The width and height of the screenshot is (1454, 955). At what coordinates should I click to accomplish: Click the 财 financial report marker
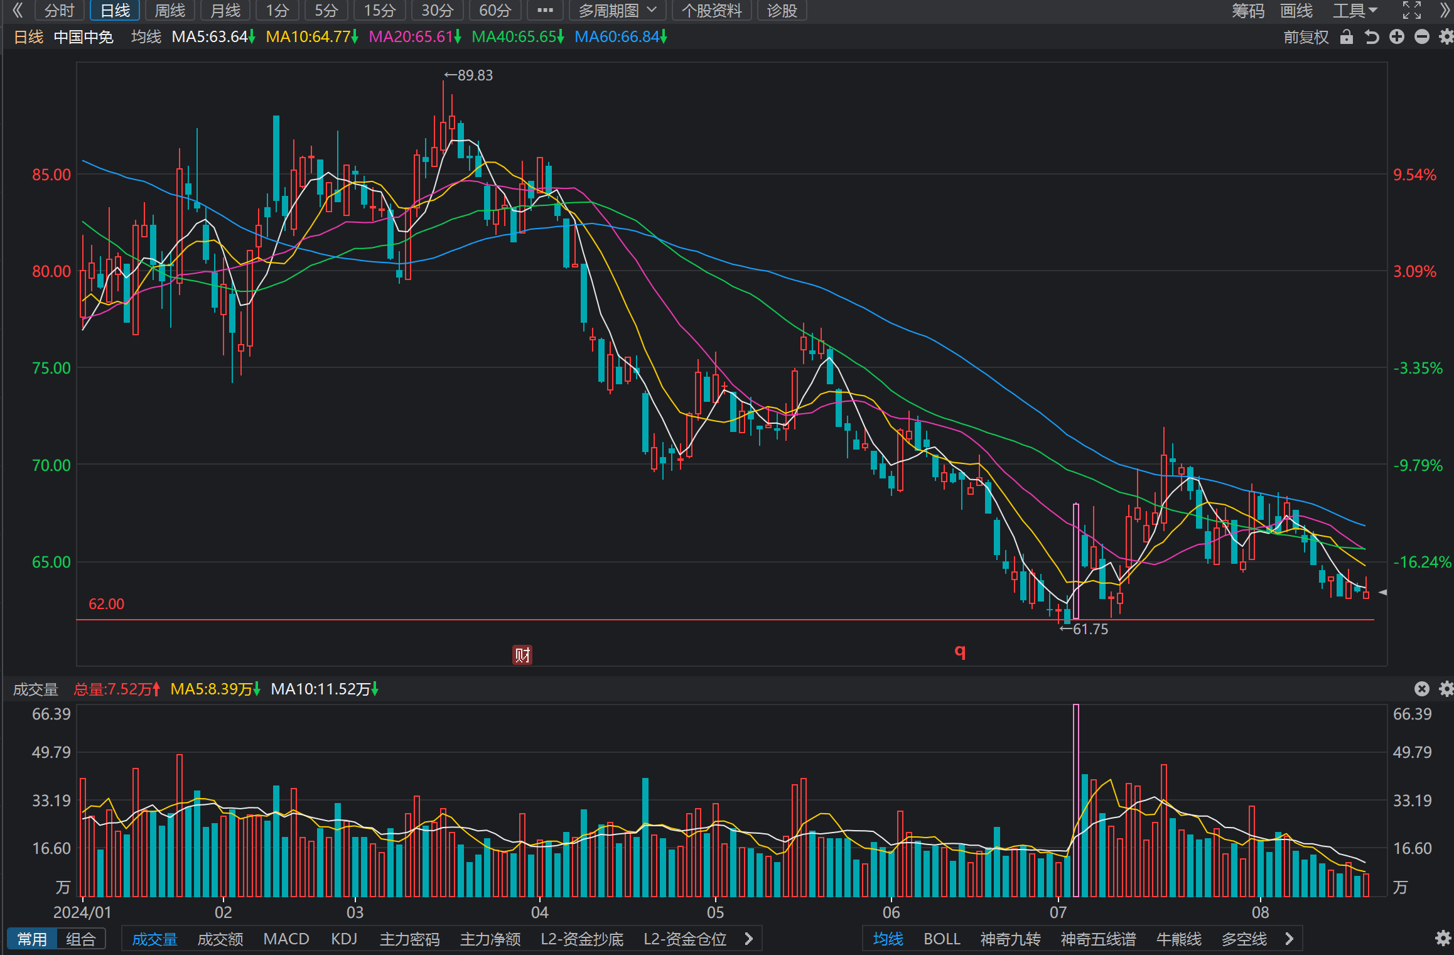[522, 655]
